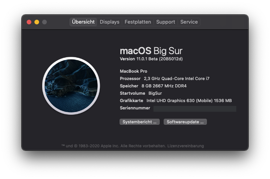The width and height of the screenshot is (270, 179).
Task: Close the window with red button
Action: tap(29, 22)
